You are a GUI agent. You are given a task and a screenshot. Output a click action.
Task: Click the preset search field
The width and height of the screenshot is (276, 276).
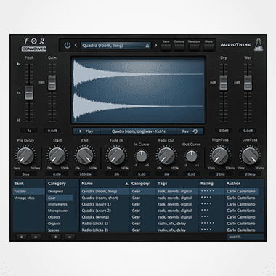(x=245, y=237)
